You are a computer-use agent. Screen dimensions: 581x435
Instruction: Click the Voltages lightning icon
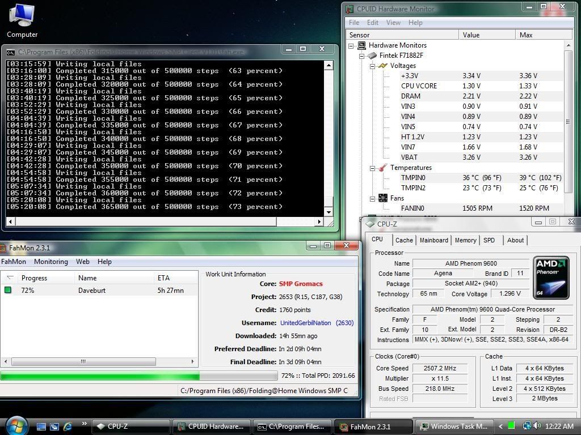pyautogui.click(x=382, y=66)
